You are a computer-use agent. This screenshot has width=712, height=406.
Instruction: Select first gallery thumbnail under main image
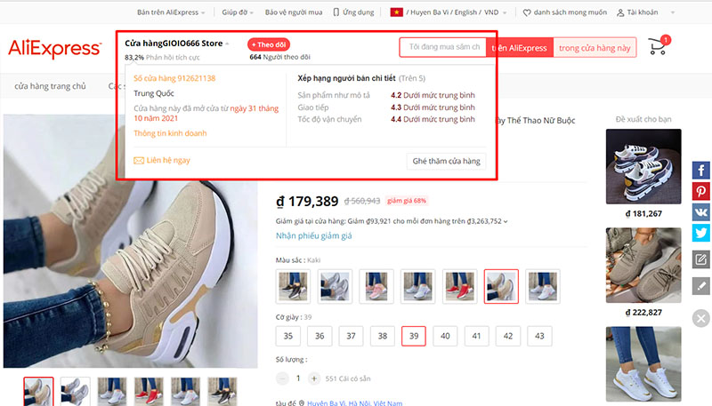(x=38, y=392)
